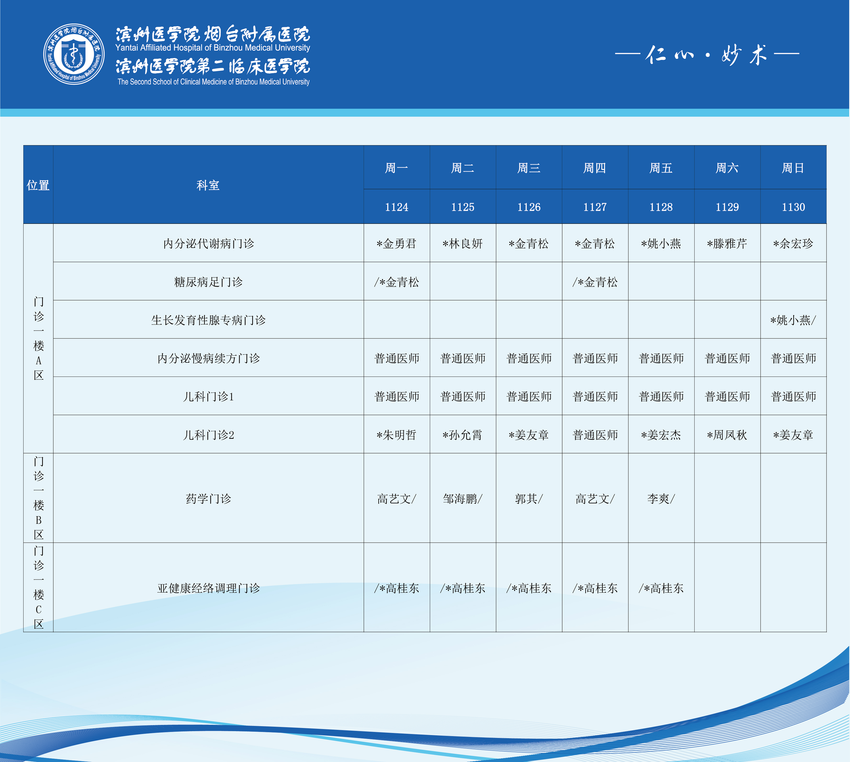Click the 科室 header cell
Viewport: 850px width, 762px height.
click(x=208, y=185)
